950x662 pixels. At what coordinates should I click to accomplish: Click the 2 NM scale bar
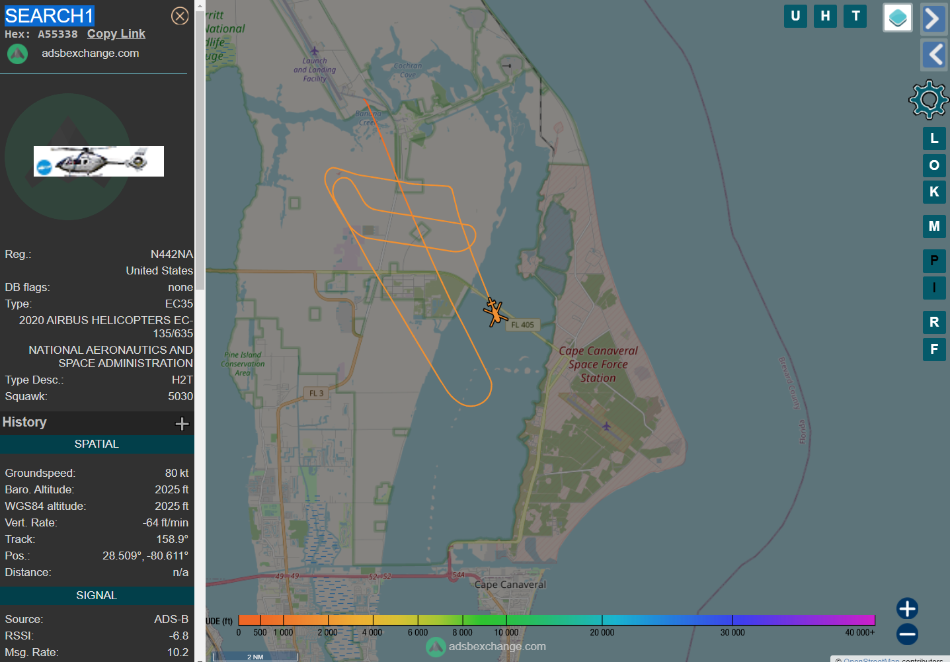tap(255, 656)
